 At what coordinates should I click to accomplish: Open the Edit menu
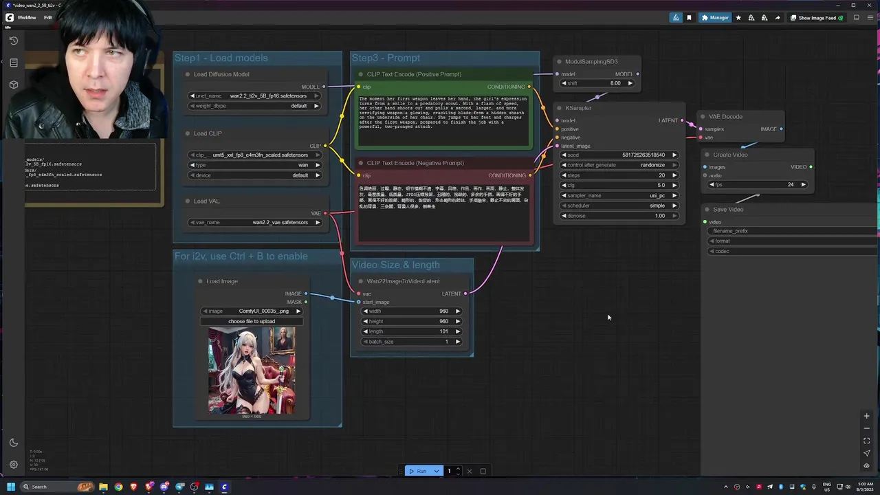[x=48, y=17]
